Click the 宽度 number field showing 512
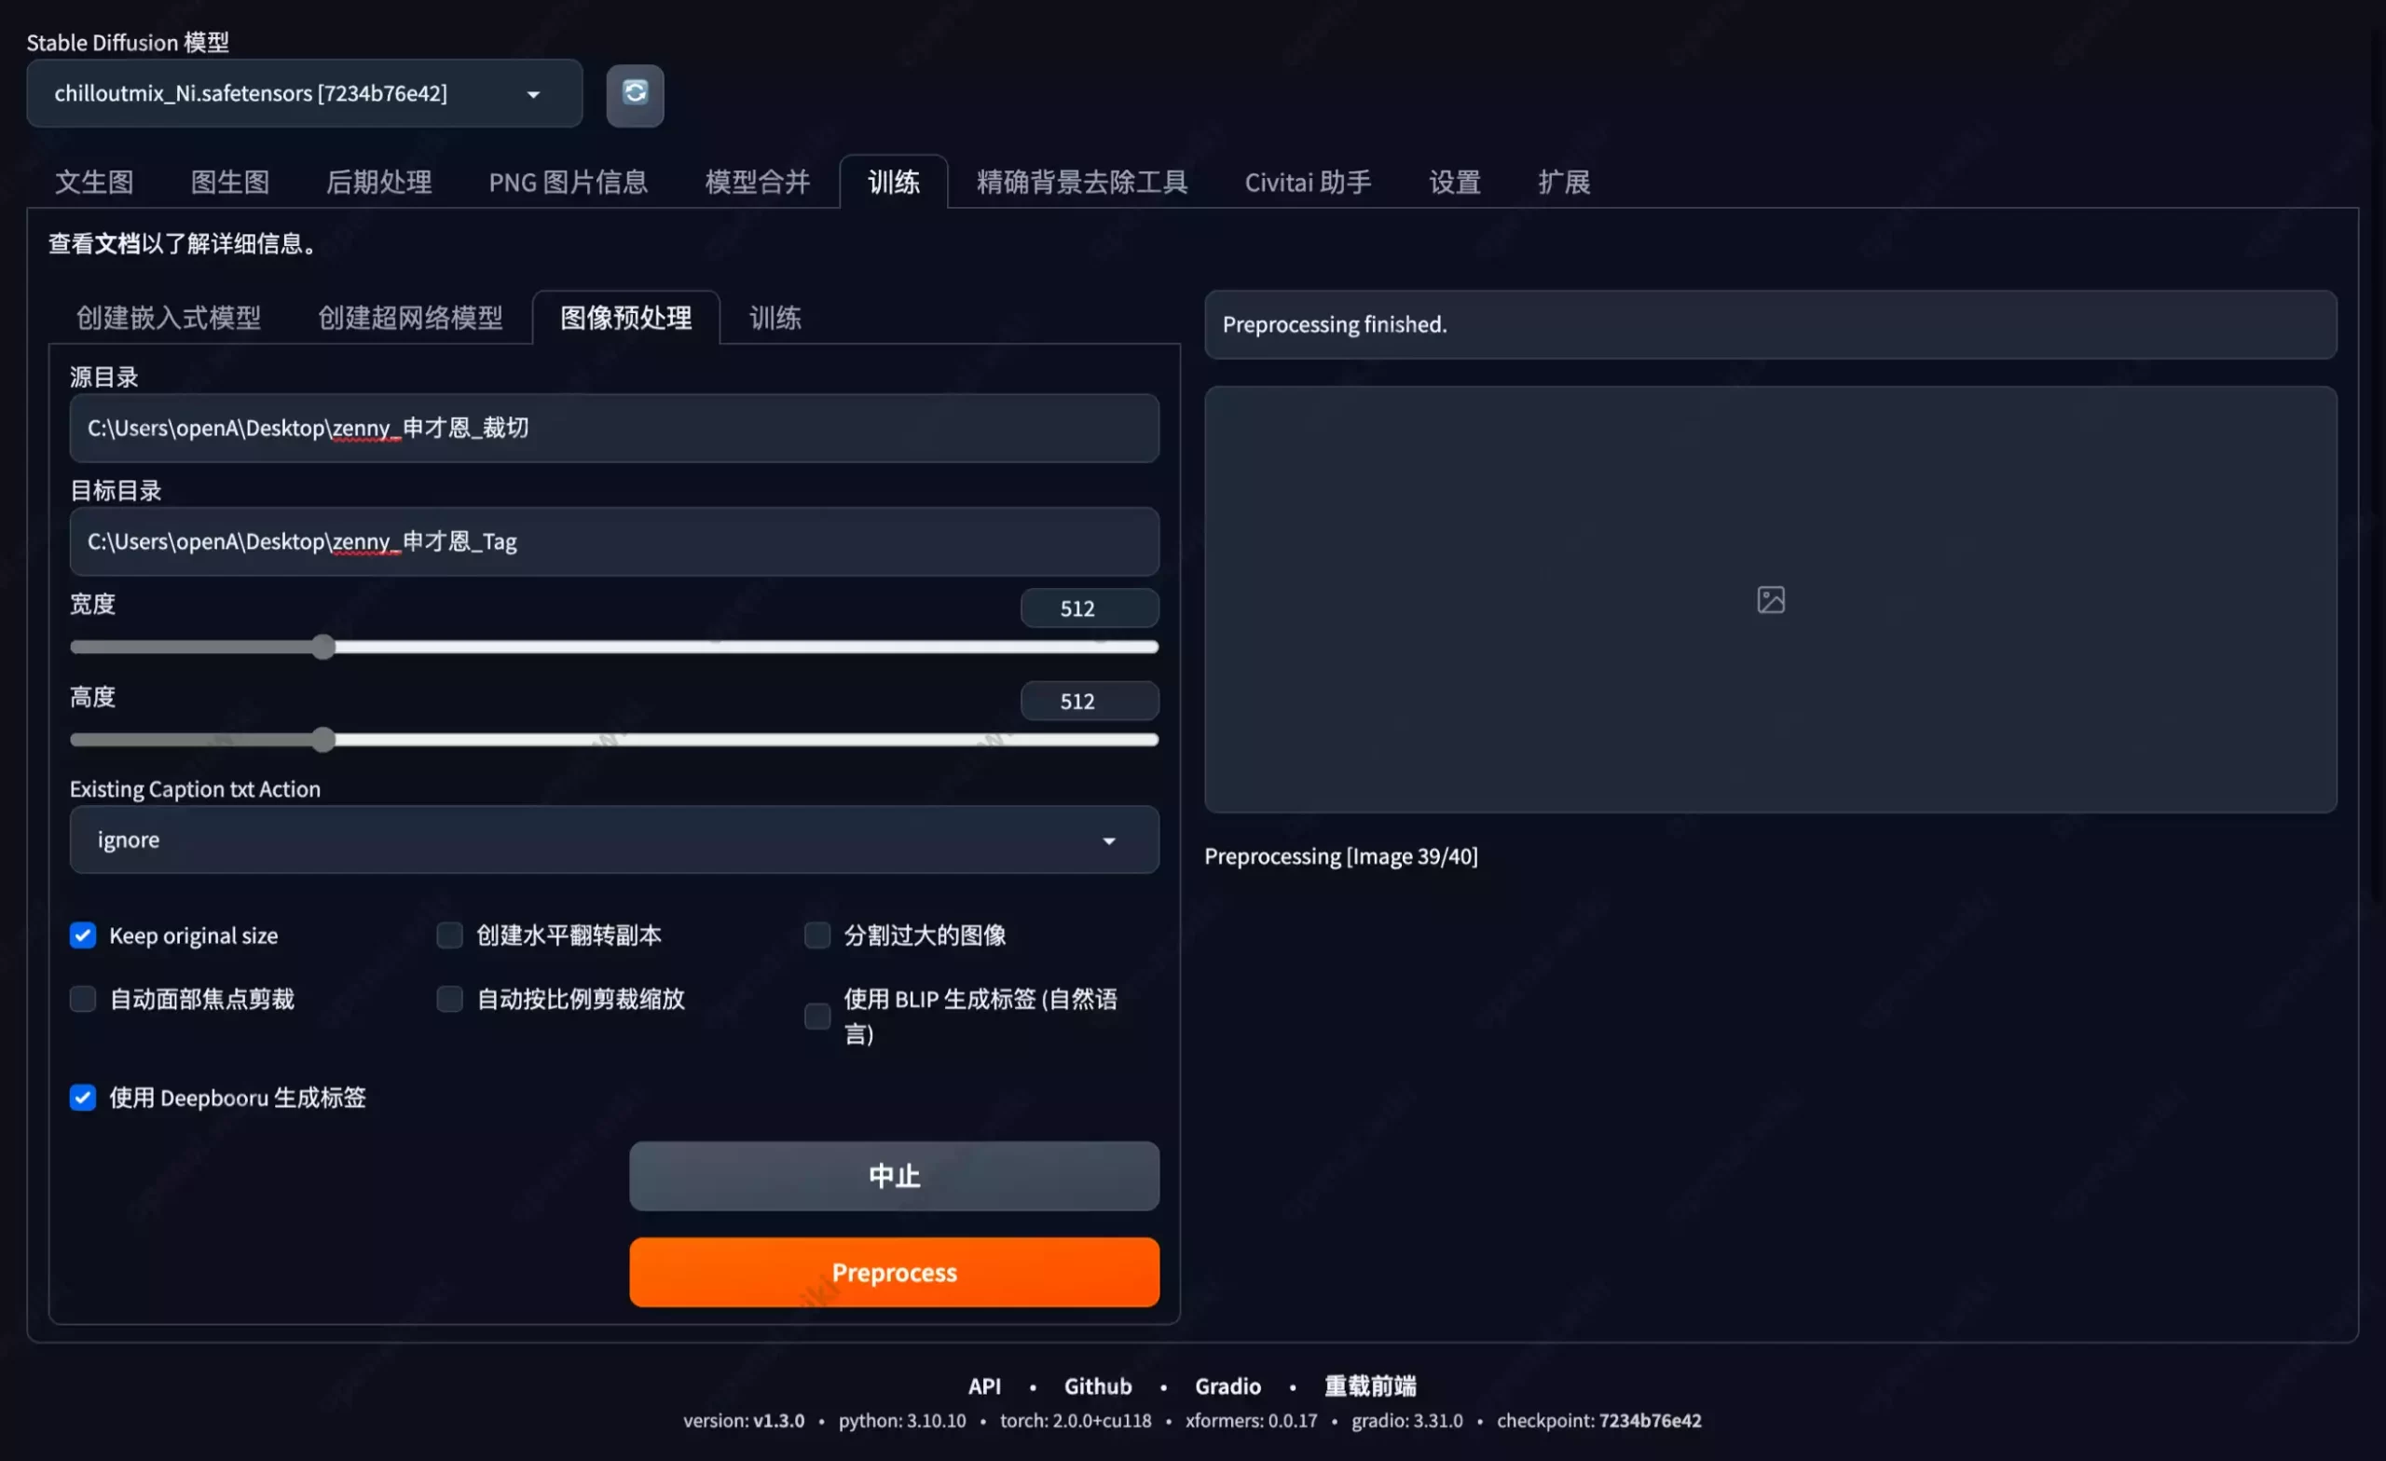2386x1461 pixels. coord(1090,608)
